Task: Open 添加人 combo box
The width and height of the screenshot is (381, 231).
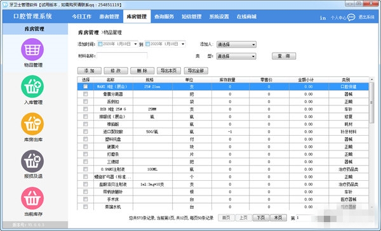Action: click(236, 44)
